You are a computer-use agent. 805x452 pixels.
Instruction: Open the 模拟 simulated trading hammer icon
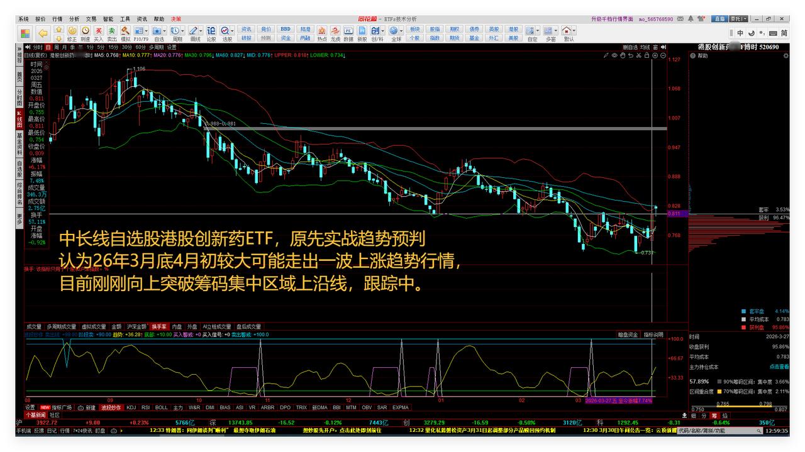tap(125, 33)
